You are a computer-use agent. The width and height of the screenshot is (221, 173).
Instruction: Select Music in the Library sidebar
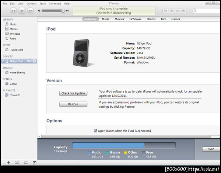point(13,24)
